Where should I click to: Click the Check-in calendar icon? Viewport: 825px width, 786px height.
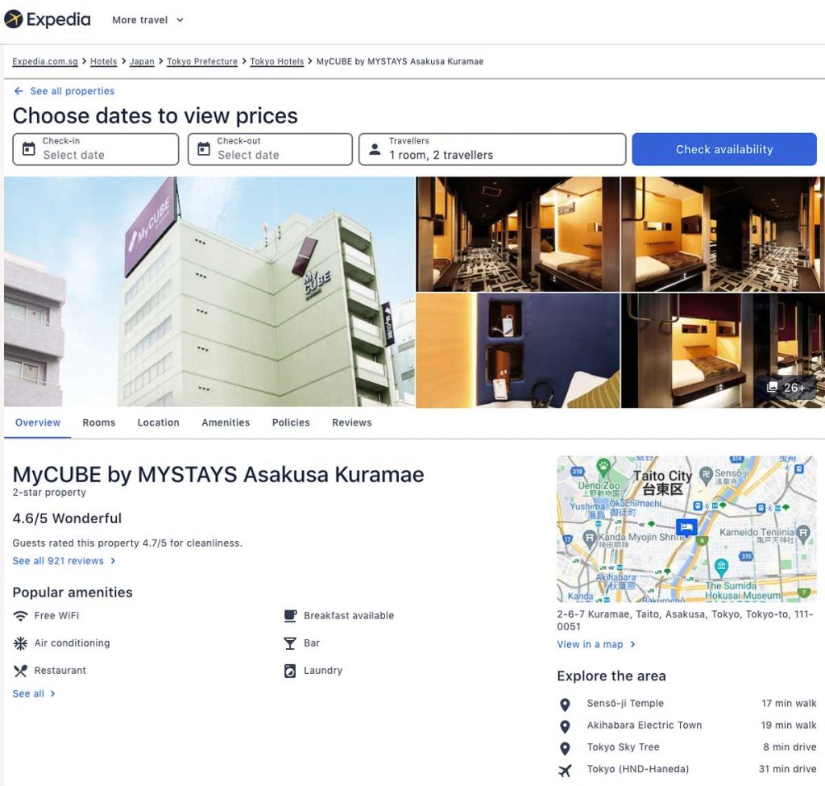click(x=29, y=149)
